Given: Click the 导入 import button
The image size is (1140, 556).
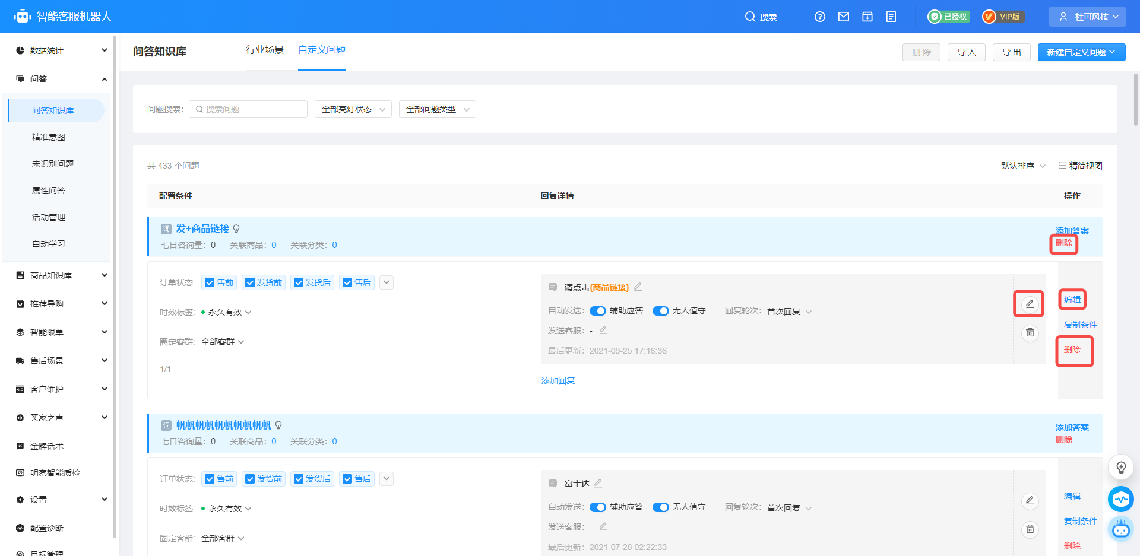Looking at the screenshot, I should click(967, 52).
